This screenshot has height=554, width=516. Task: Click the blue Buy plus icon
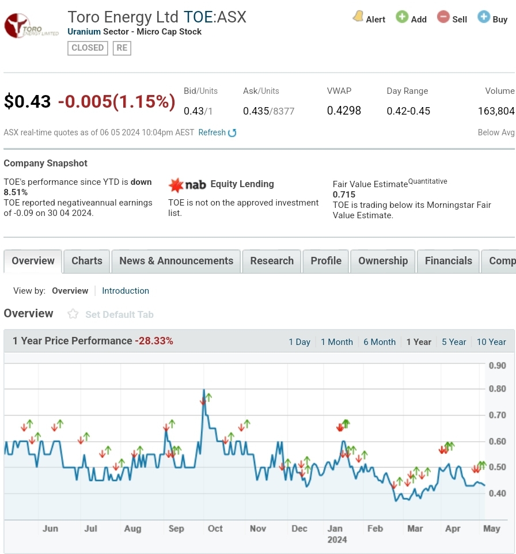[484, 17]
